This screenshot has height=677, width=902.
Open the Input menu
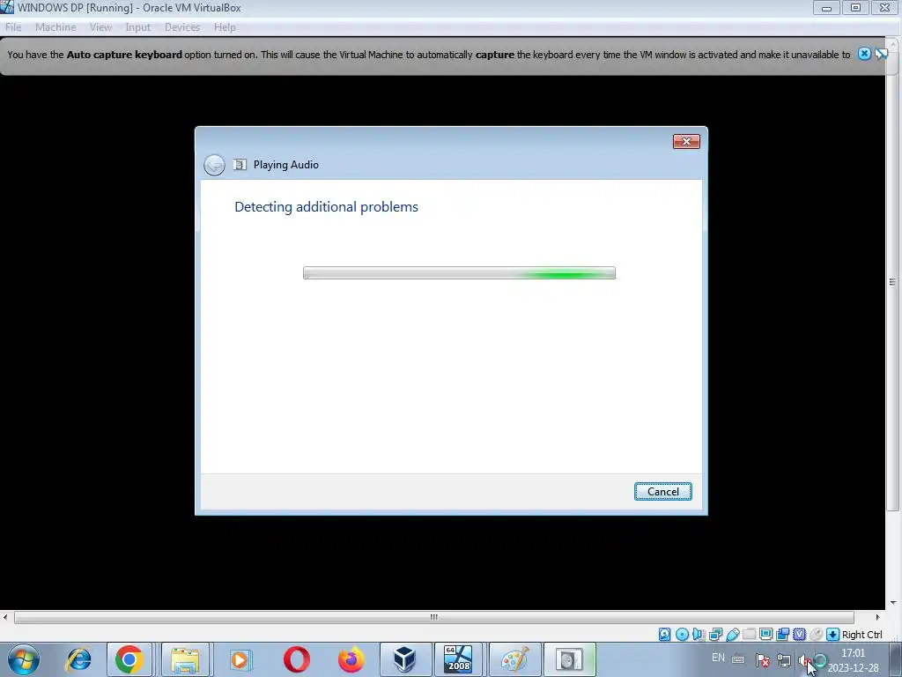pos(137,27)
